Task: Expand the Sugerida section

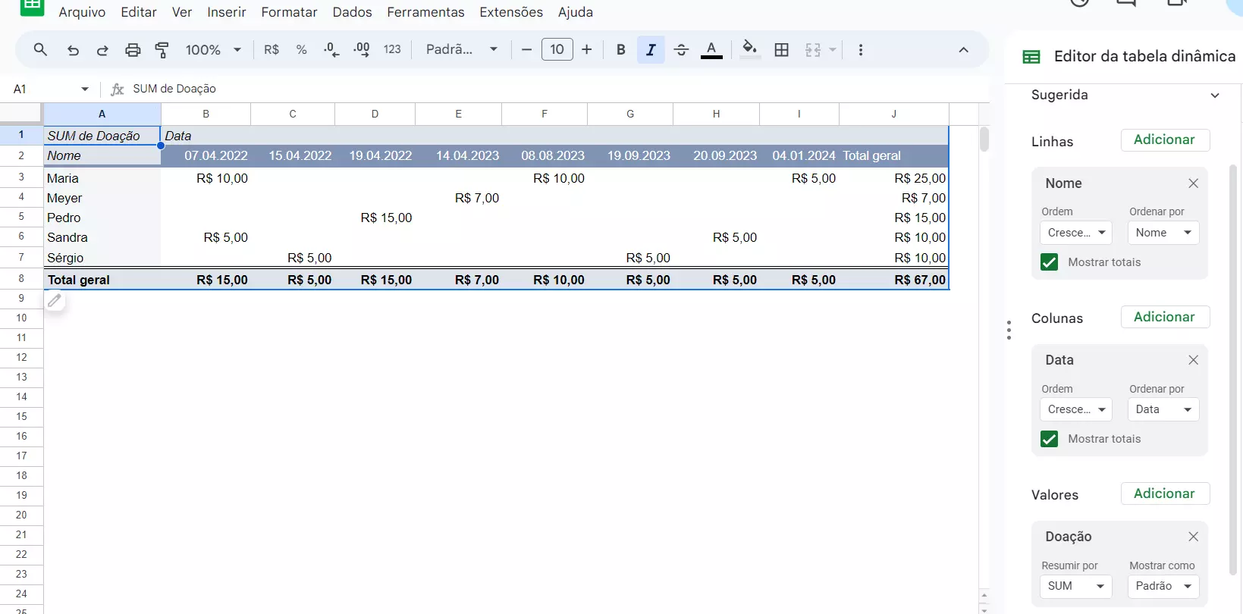Action: (x=1215, y=96)
